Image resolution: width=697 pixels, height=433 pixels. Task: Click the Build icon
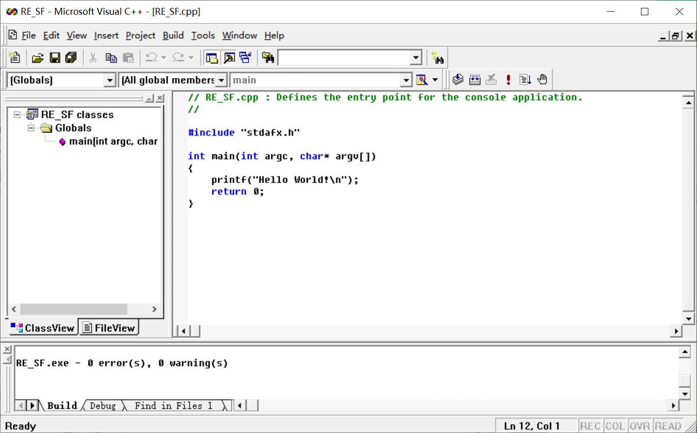click(475, 80)
